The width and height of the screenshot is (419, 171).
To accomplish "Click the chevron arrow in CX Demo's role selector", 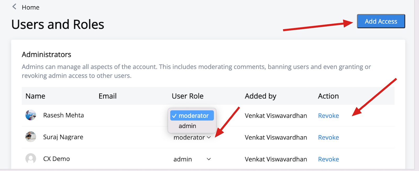I will pos(209,159).
